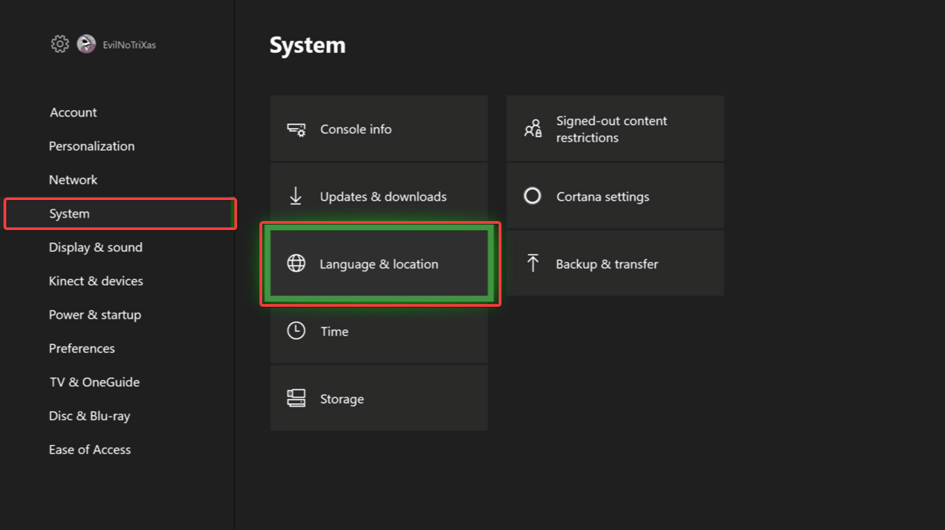Open the Network category
945x530 pixels.
click(x=73, y=179)
